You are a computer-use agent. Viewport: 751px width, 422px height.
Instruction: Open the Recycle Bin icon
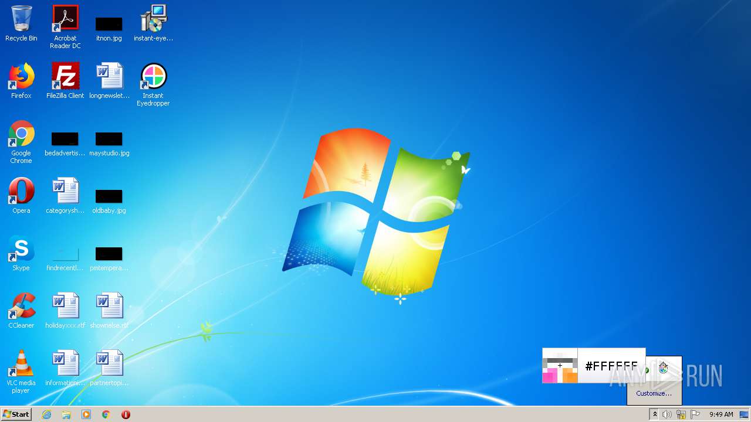pyautogui.click(x=21, y=23)
